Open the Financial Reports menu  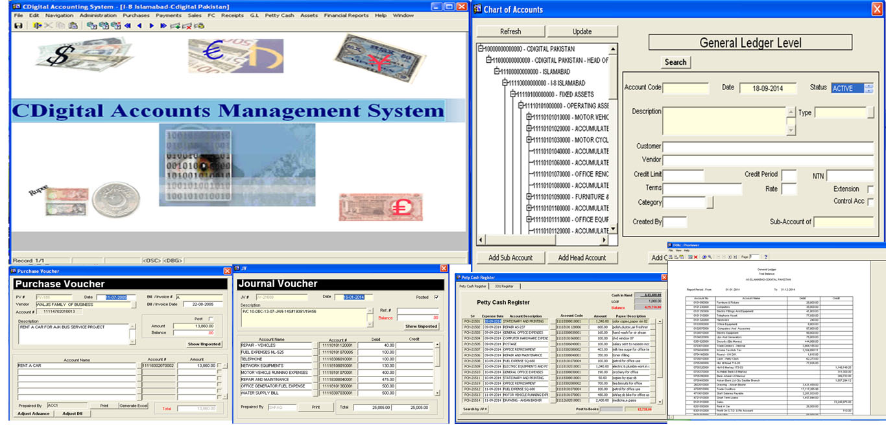[x=346, y=15]
